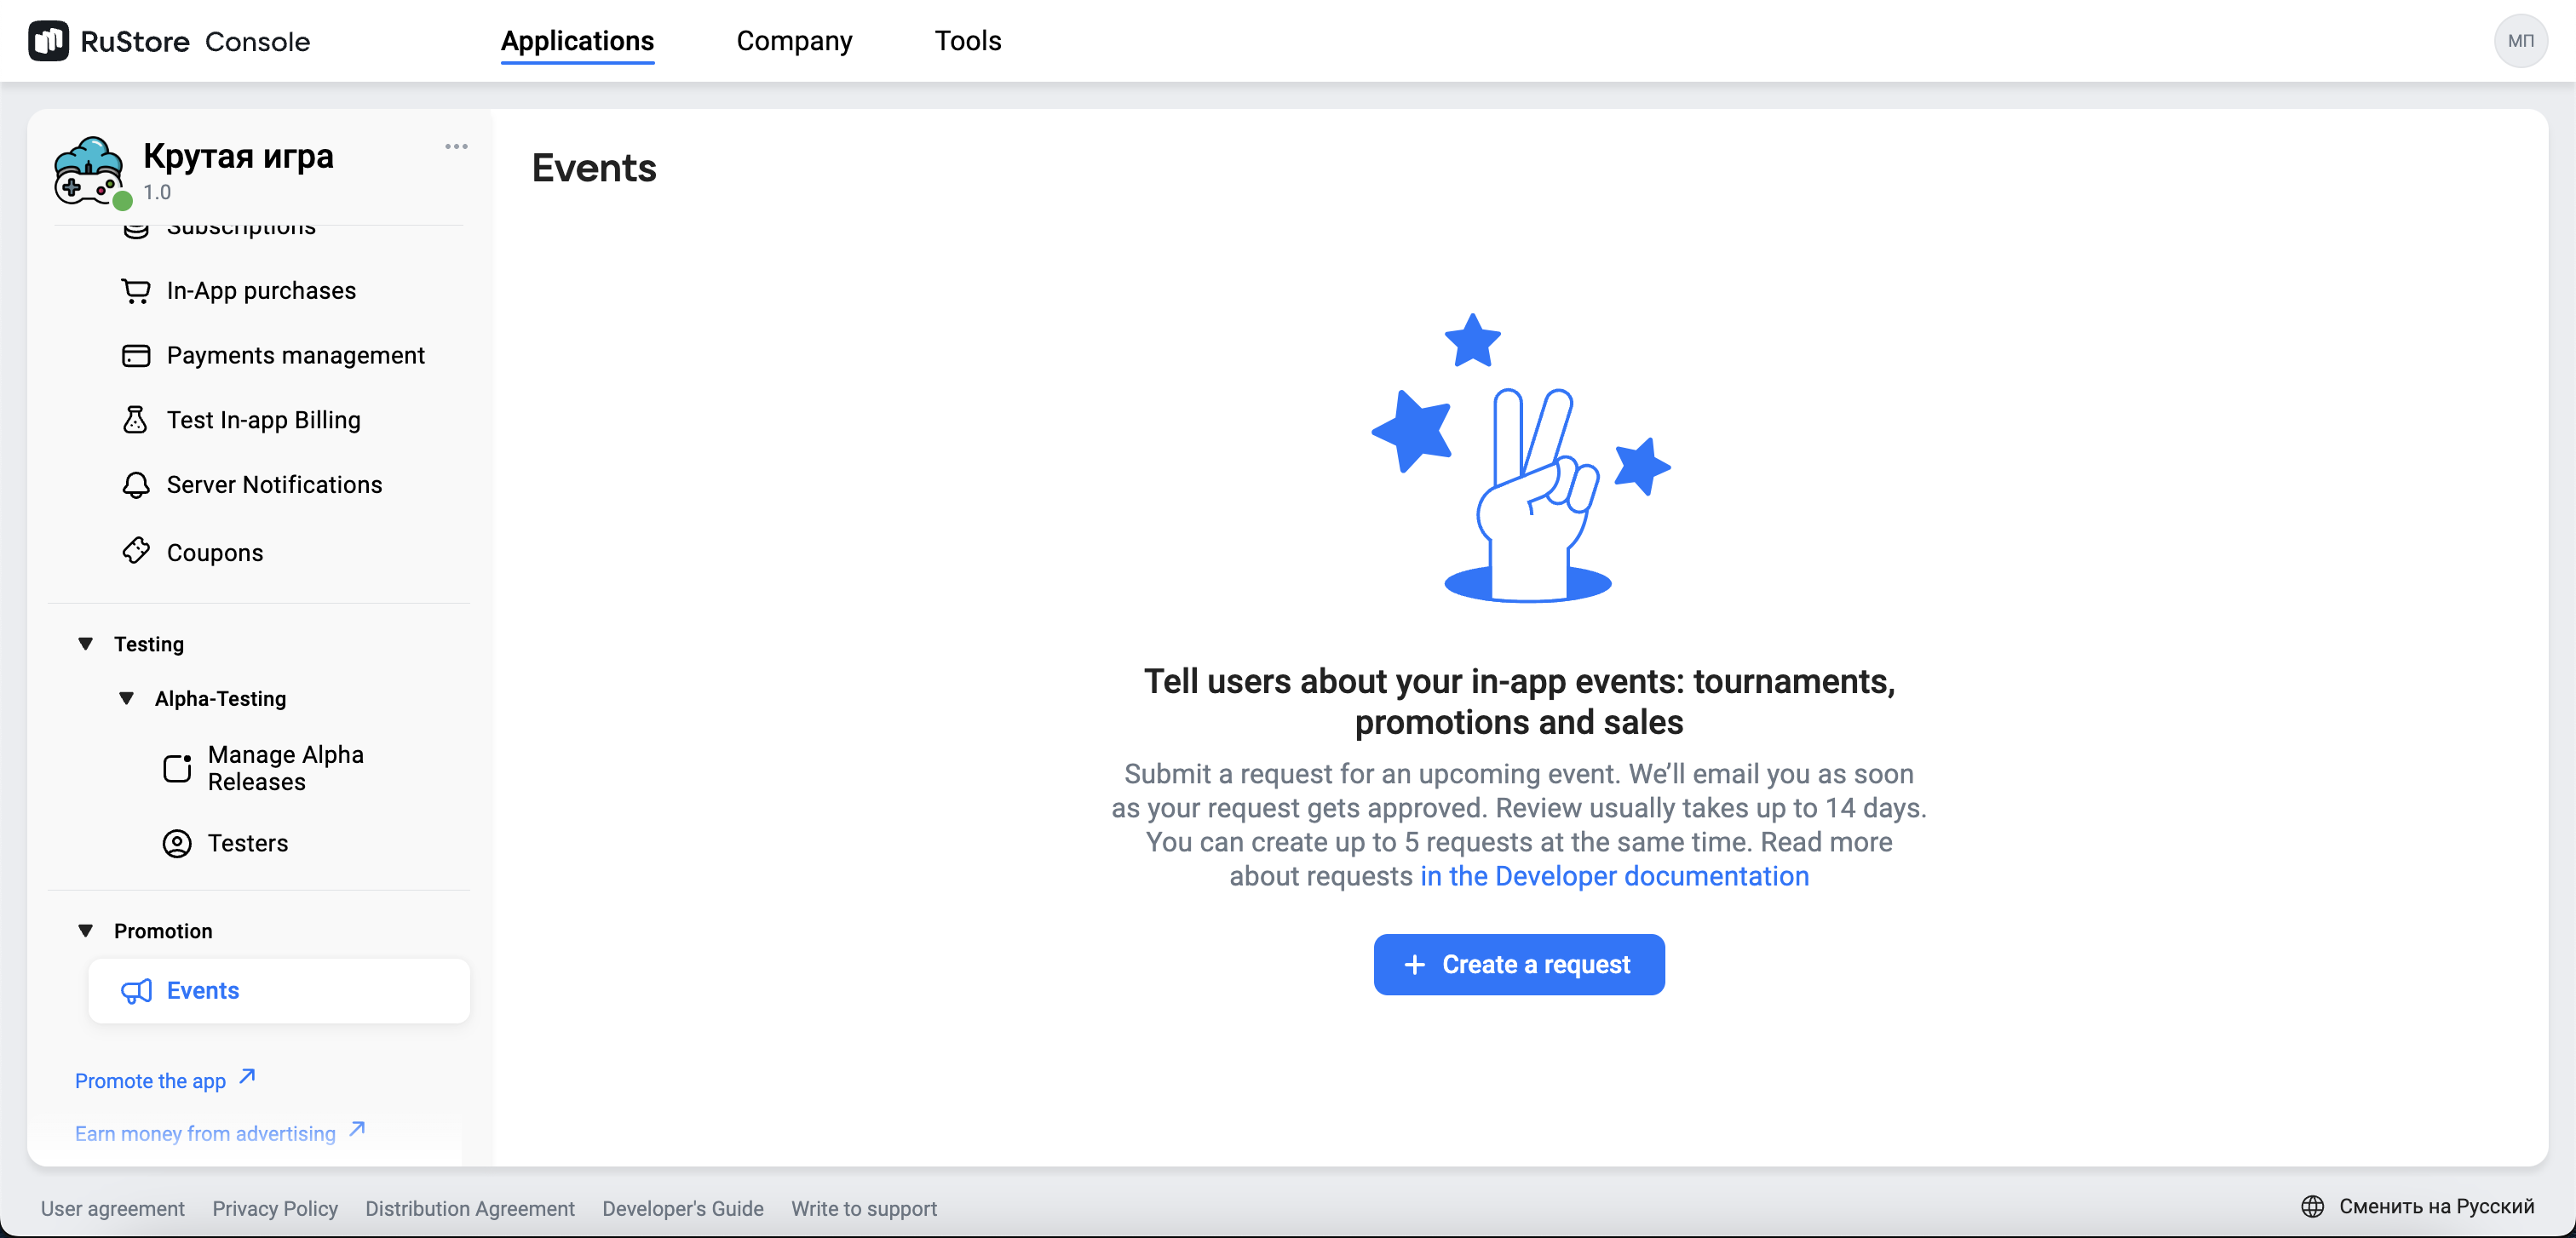Collapse the Promotion section
The height and width of the screenshot is (1238, 2576).
(86, 931)
